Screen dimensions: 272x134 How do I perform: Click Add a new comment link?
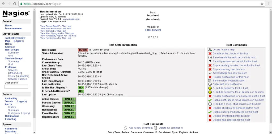coord(141,128)
